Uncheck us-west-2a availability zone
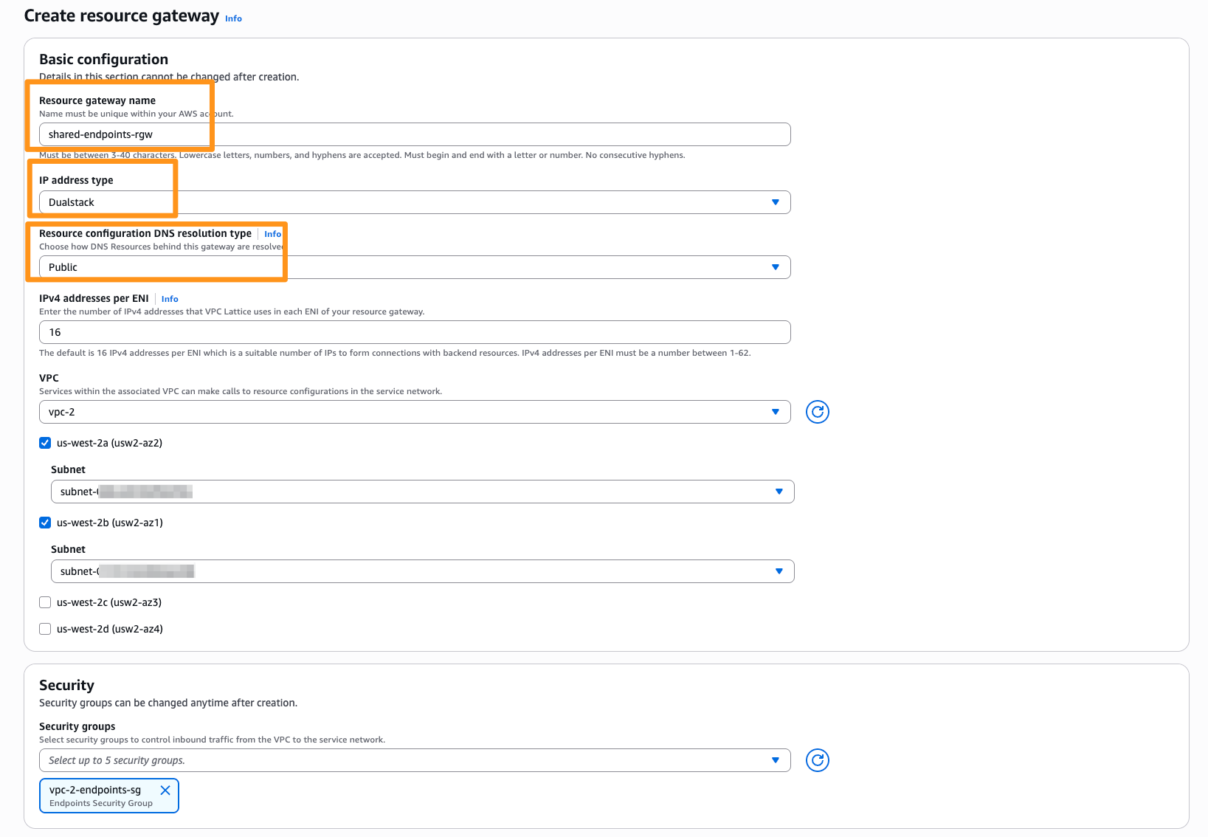1208x837 pixels. tap(45, 443)
